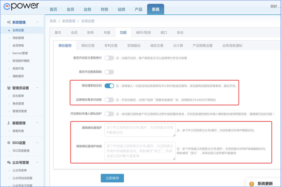Click the SEO设置 gear icon
281x187 pixels.
tap(9, 143)
